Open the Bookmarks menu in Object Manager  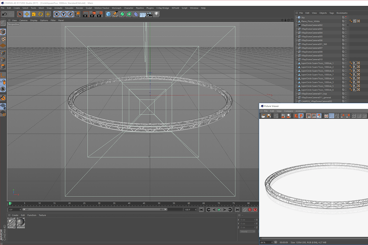click(x=342, y=13)
